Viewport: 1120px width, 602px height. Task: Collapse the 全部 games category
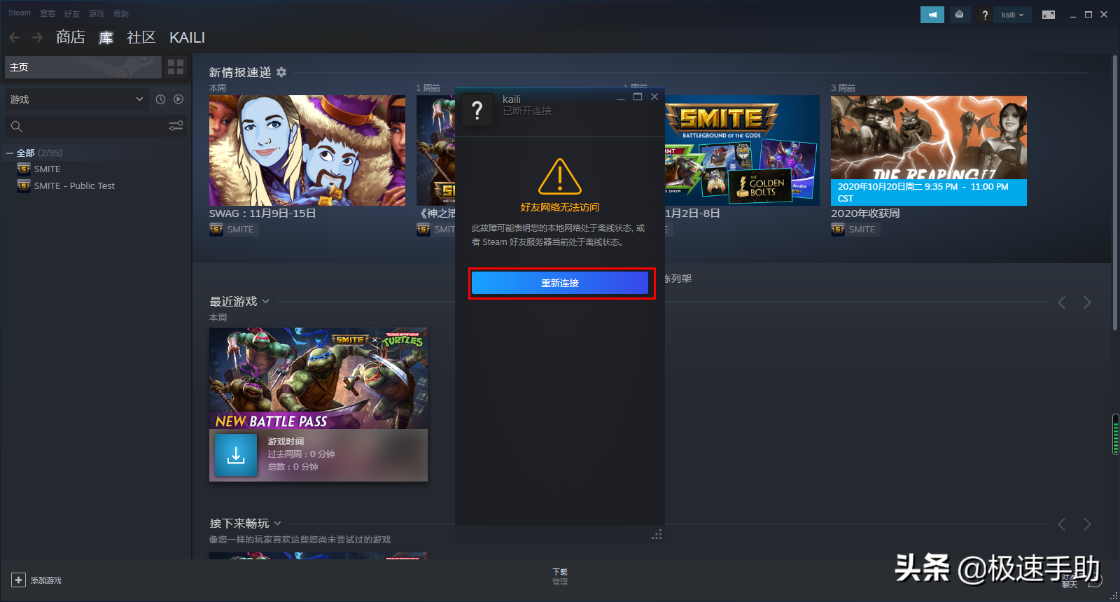(x=10, y=153)
